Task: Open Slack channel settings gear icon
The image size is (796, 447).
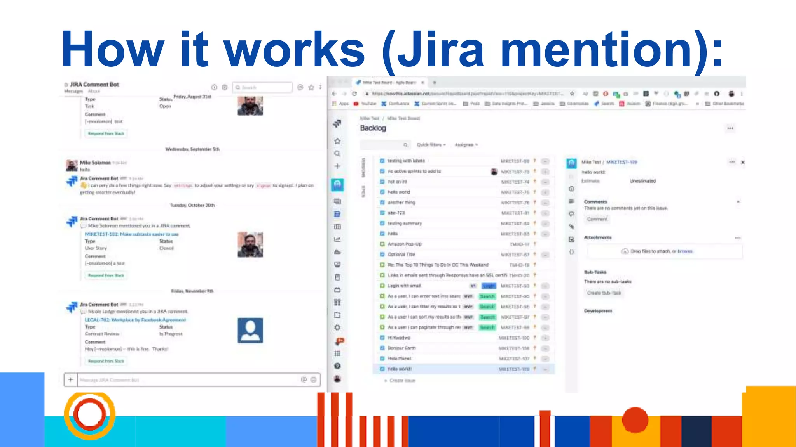Action: [225, 87]
